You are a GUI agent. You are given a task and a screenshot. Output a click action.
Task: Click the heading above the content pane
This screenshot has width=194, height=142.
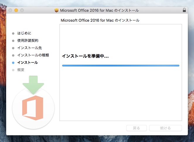coord(100,20)
